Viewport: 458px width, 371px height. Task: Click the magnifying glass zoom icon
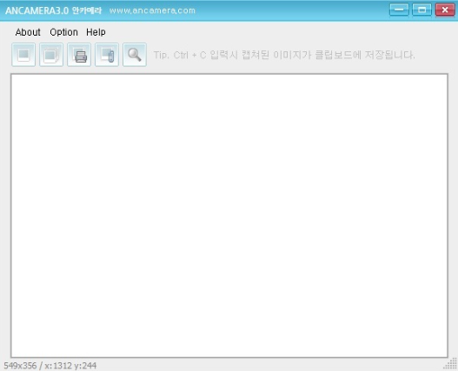pyautogui.click(x=135, y=55)
